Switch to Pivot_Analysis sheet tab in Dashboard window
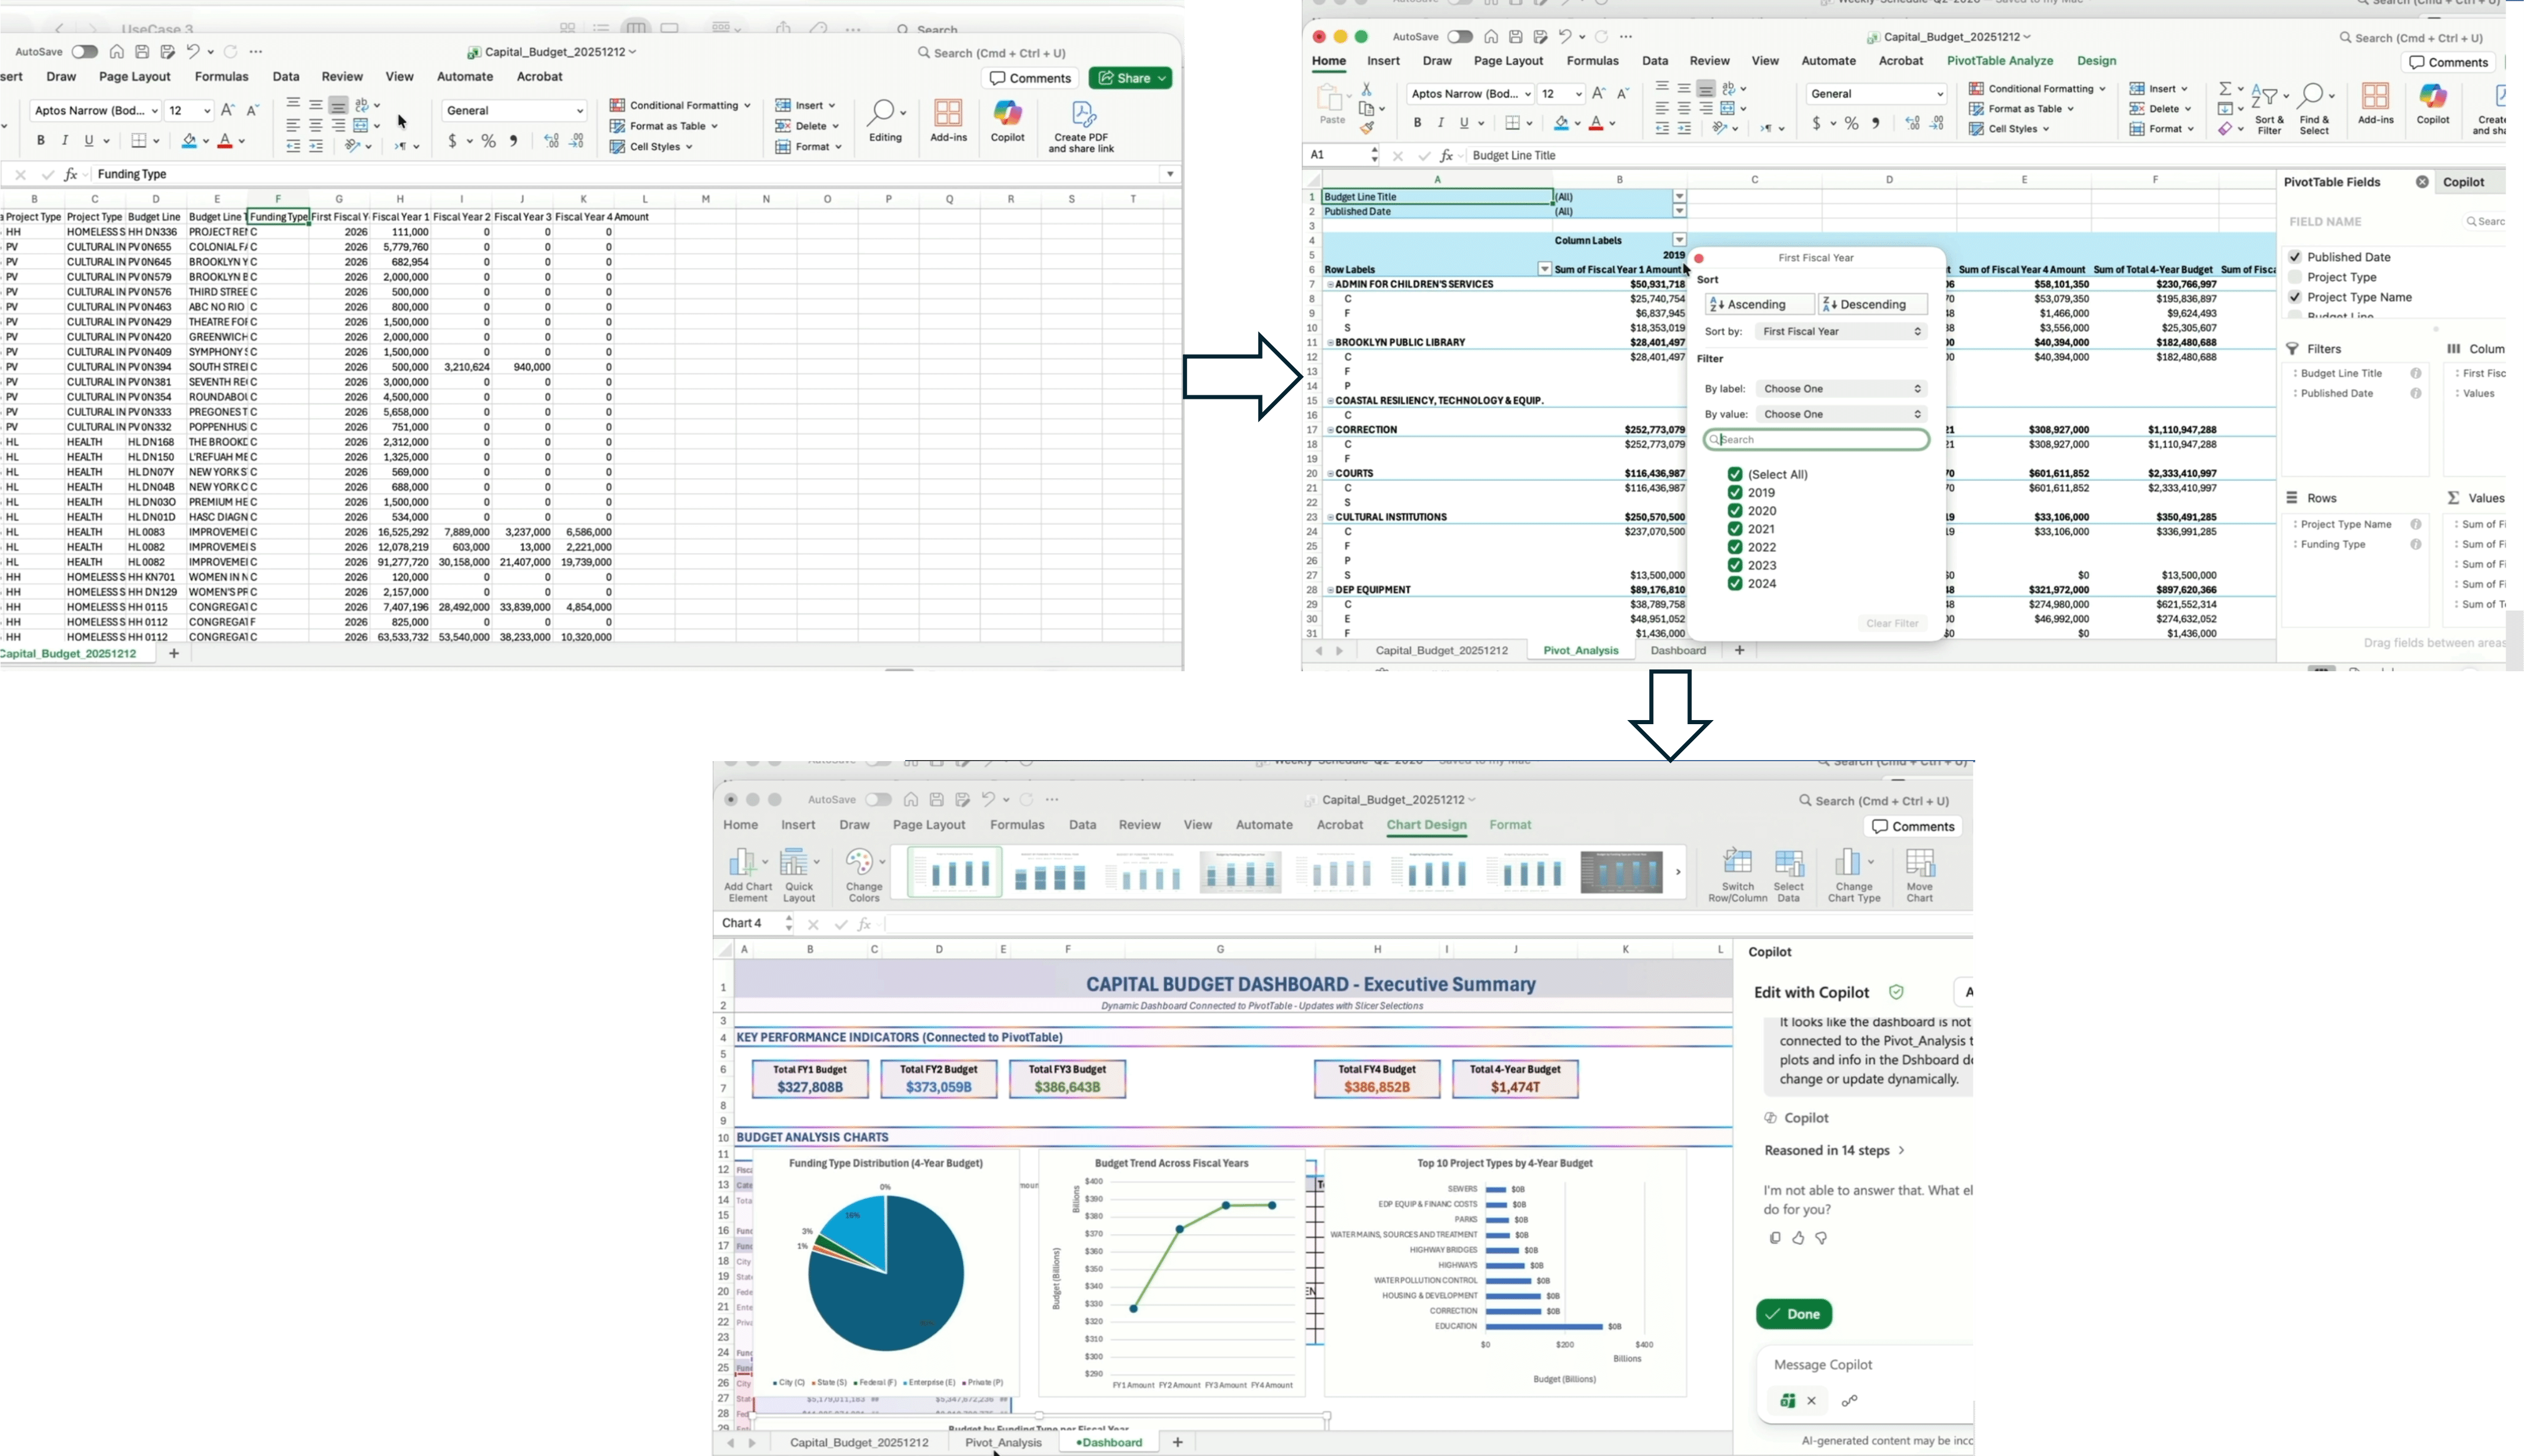This screenshot has width=2525, height=1456. click(1002, 1442)
